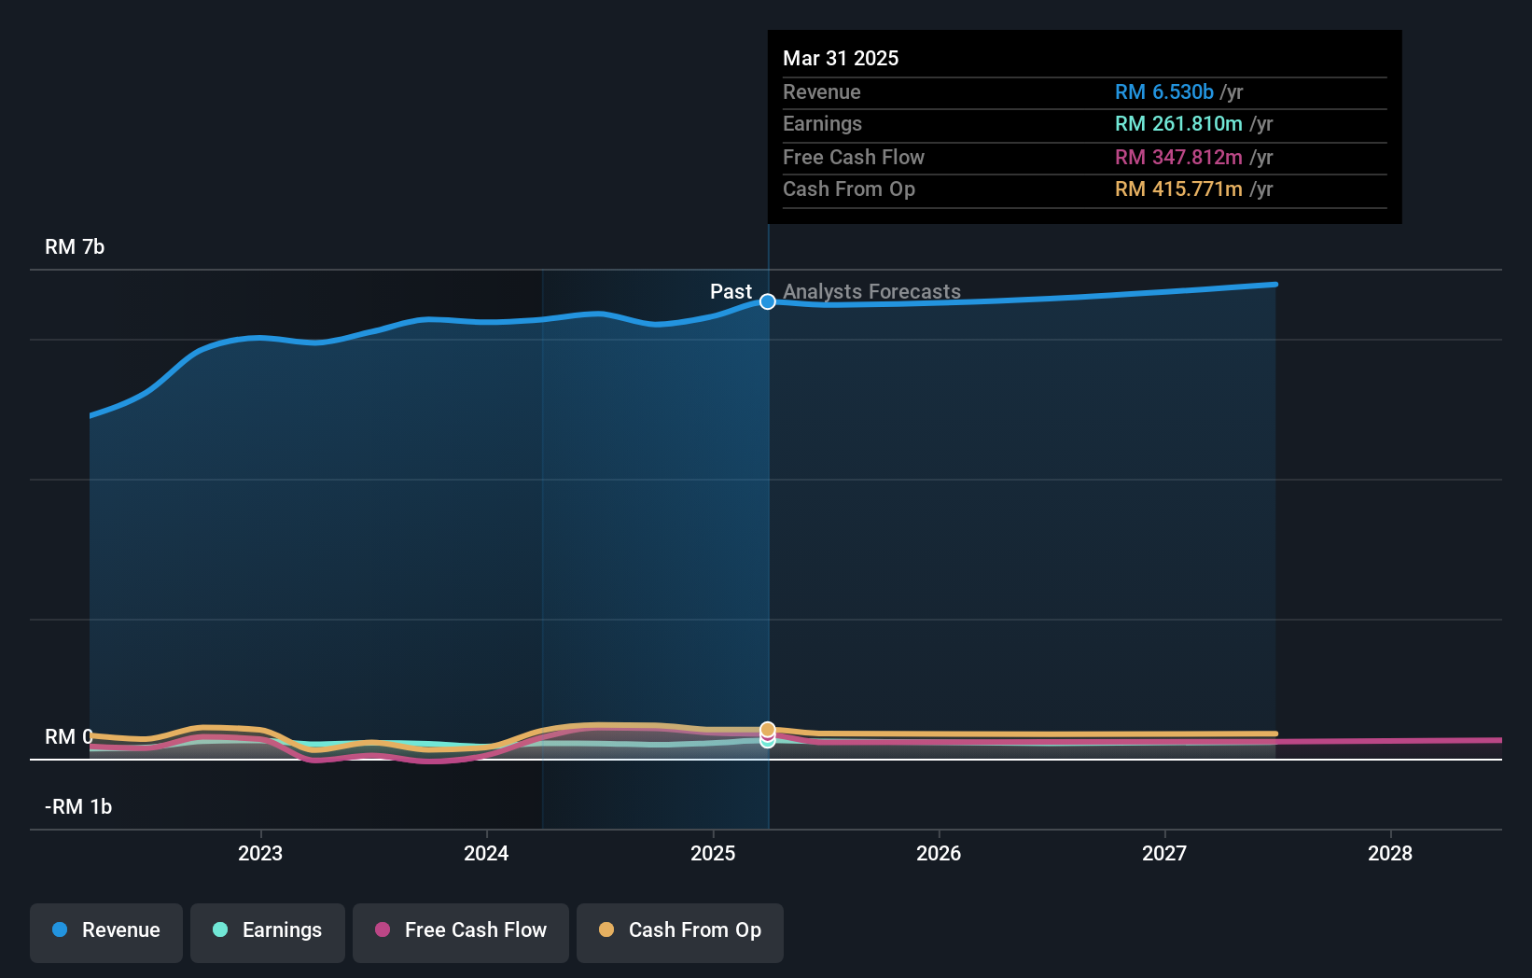Screen dimensions: 1532x978
Task: Click the pink Free Cash Flow dot icon
Action: pos(382,929)
